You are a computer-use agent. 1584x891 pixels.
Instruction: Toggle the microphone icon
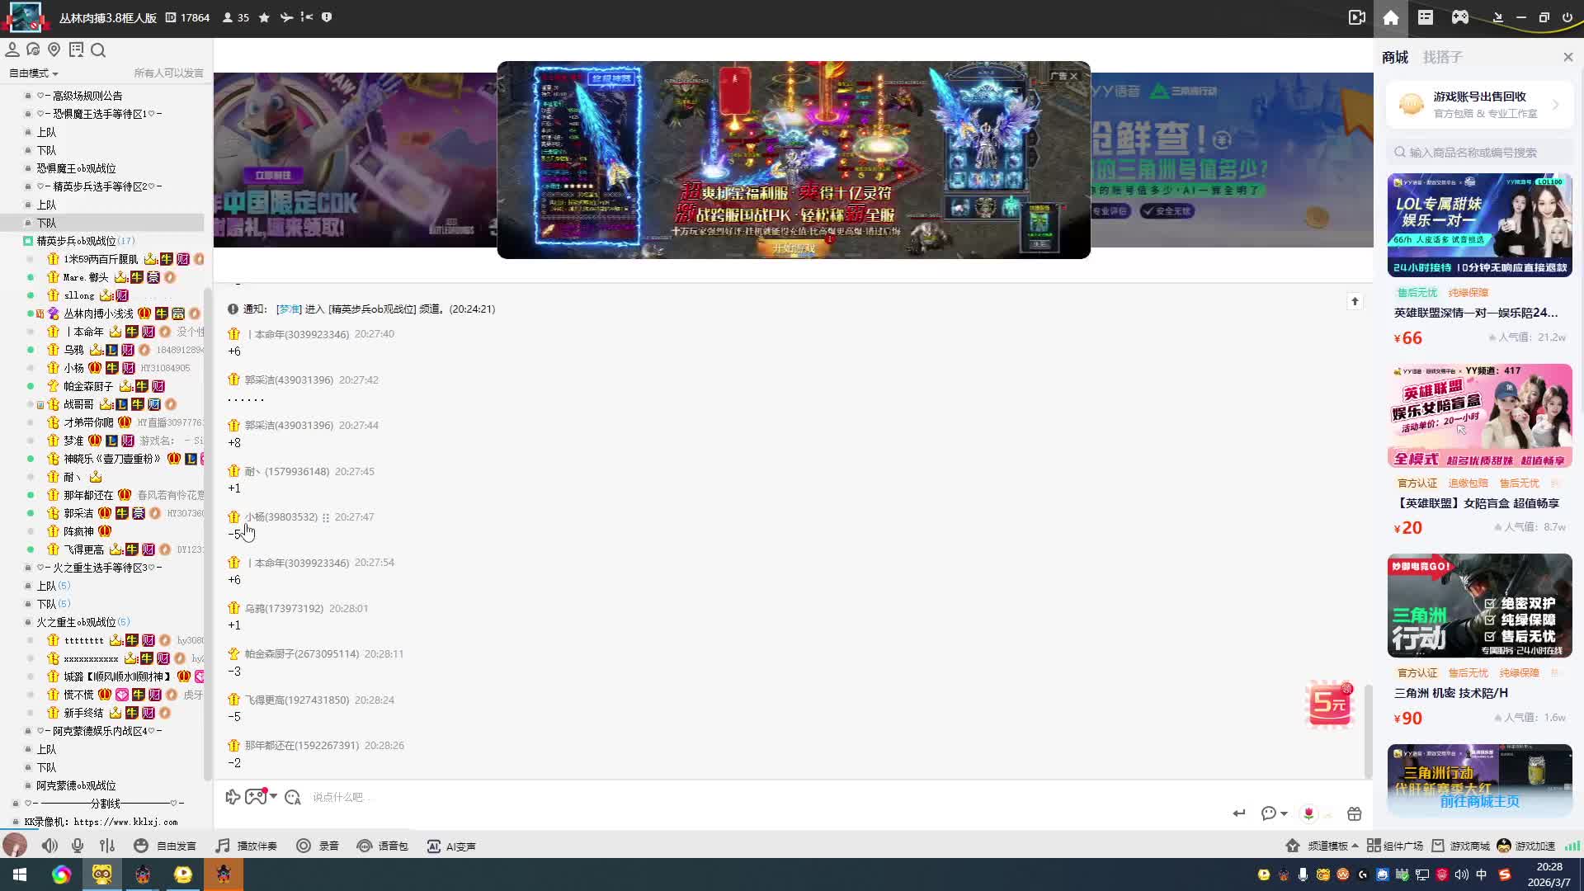pyautogui.click(x=78, y=846)
